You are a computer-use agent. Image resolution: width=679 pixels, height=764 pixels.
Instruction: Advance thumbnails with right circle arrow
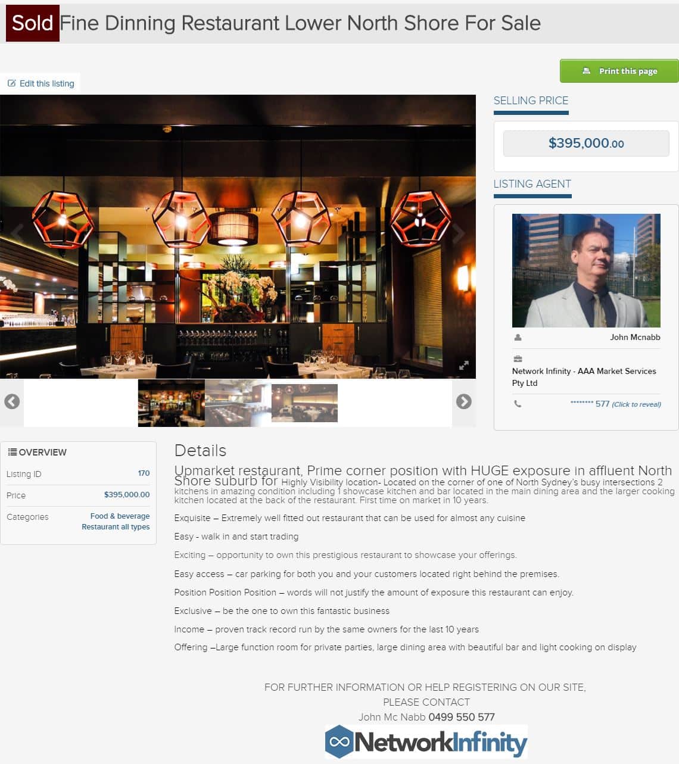coord(464,401)
